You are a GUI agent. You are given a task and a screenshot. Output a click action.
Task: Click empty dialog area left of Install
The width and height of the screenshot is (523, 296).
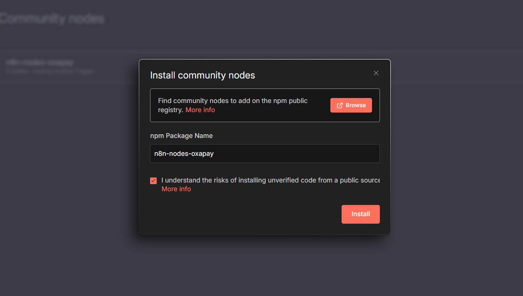click(x=244, y=214)
